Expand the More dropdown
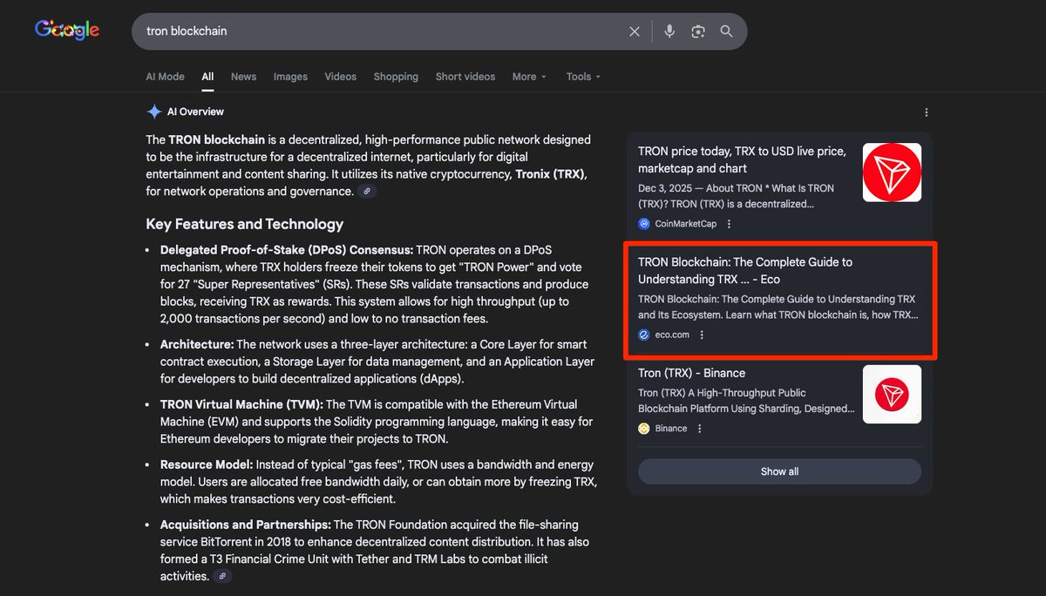This screenshot has height=596, width=1046. pos(529,77)
